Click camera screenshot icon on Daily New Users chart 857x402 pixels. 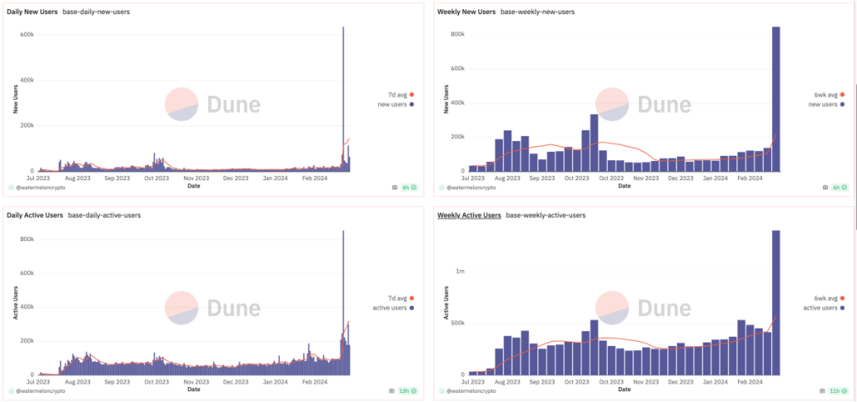395,187
